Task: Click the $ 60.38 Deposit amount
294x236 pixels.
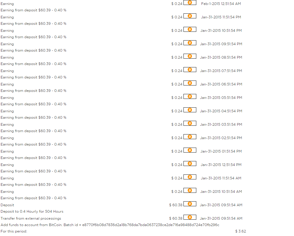Action: [x=176, y=205]
